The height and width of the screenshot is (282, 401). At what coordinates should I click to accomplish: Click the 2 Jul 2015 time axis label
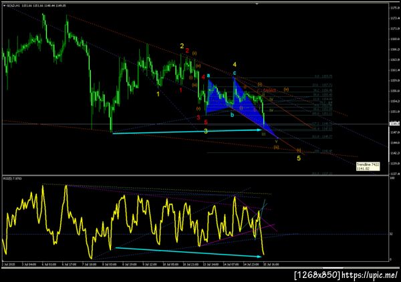click(x=9, y=264)
